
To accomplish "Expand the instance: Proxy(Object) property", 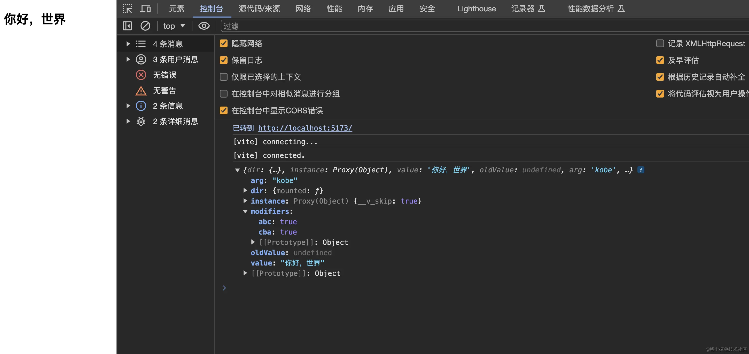I will tap(245, 201).
